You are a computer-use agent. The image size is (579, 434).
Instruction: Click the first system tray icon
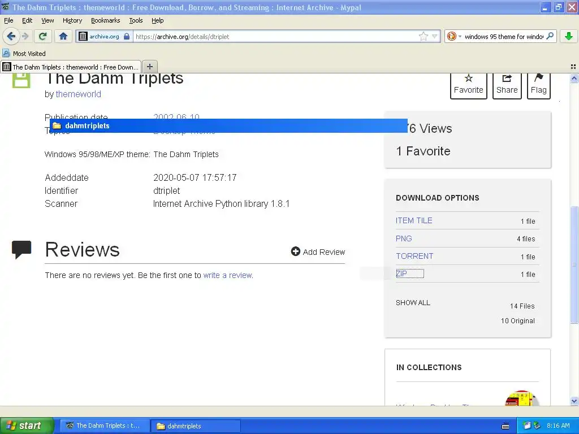[x=528, y=426]
